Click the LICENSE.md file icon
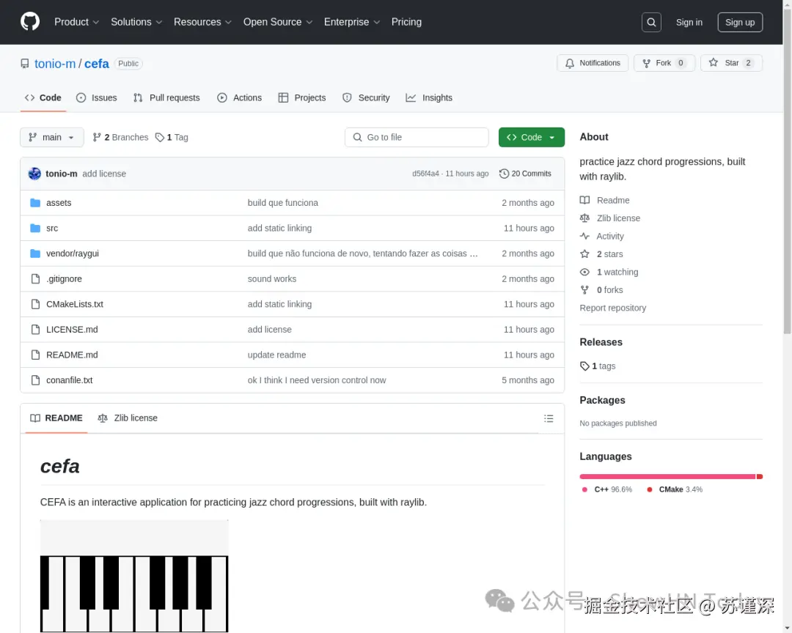 click(x=35, y=329)
